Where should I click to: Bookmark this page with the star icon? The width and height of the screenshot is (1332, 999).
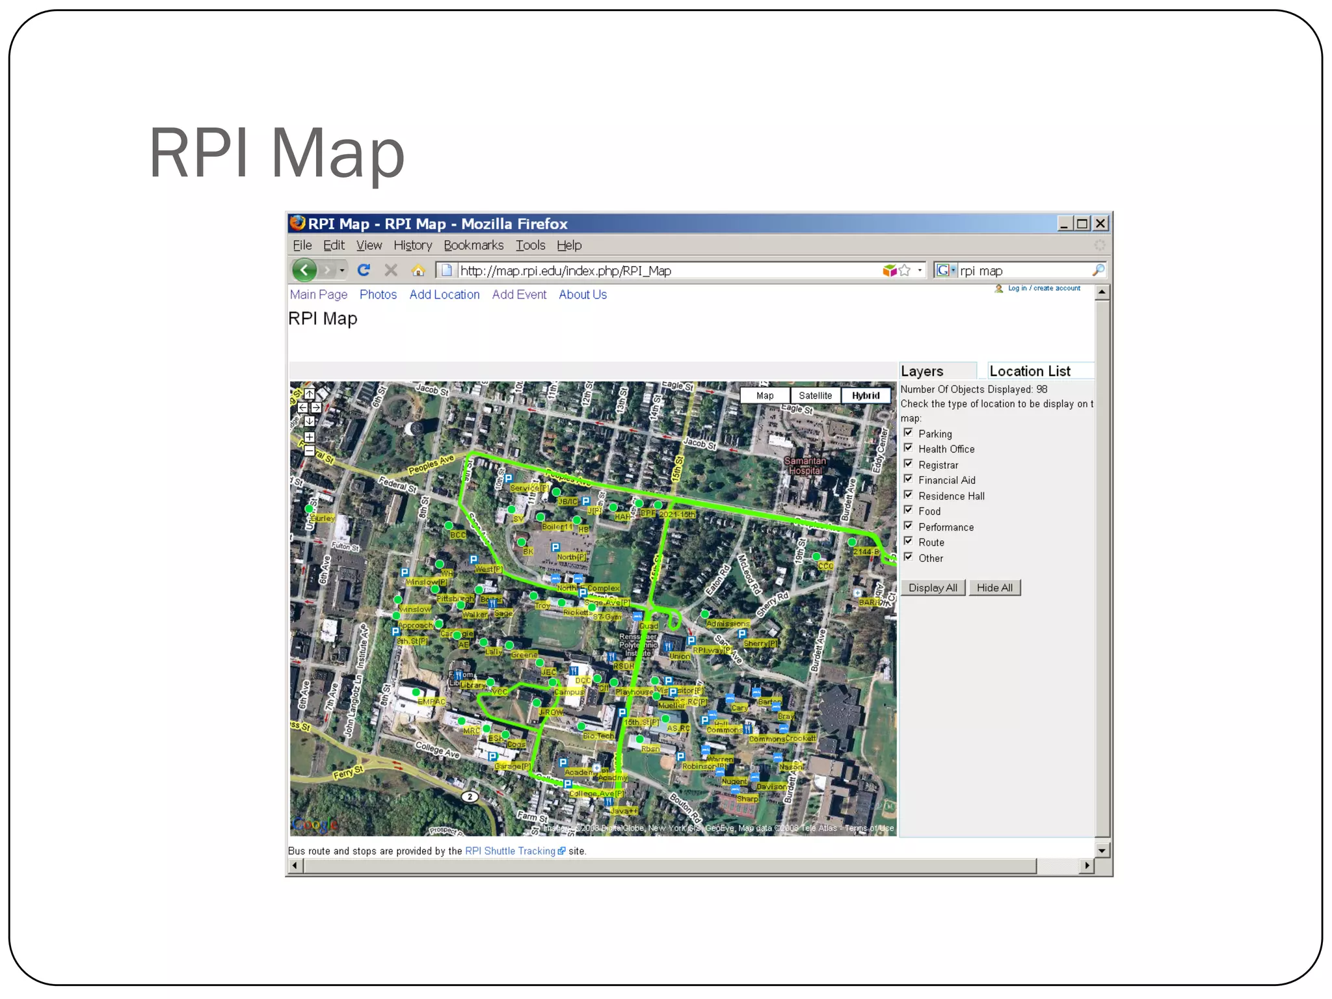point(904,270)
